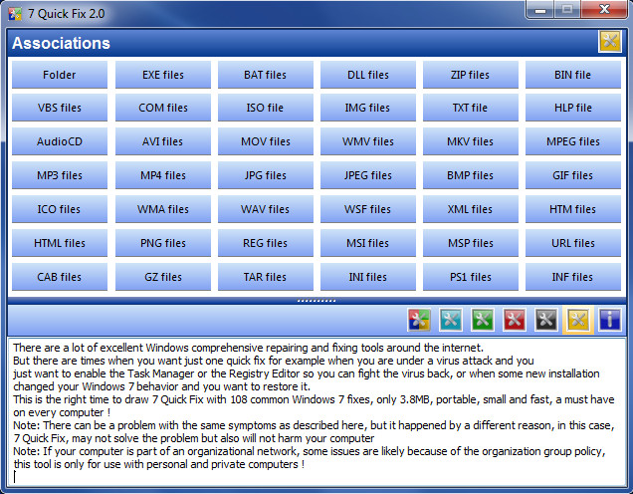Fix URL files association
This screenshot has height=494, width=633.
pyautogui.click(x=573, y=244)
